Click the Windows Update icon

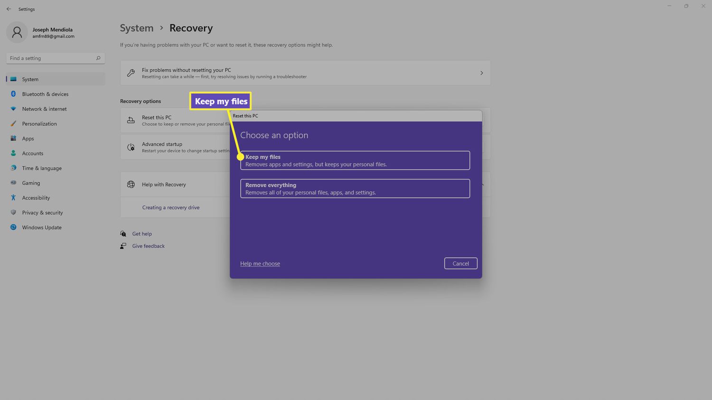(x=13, y=227)
